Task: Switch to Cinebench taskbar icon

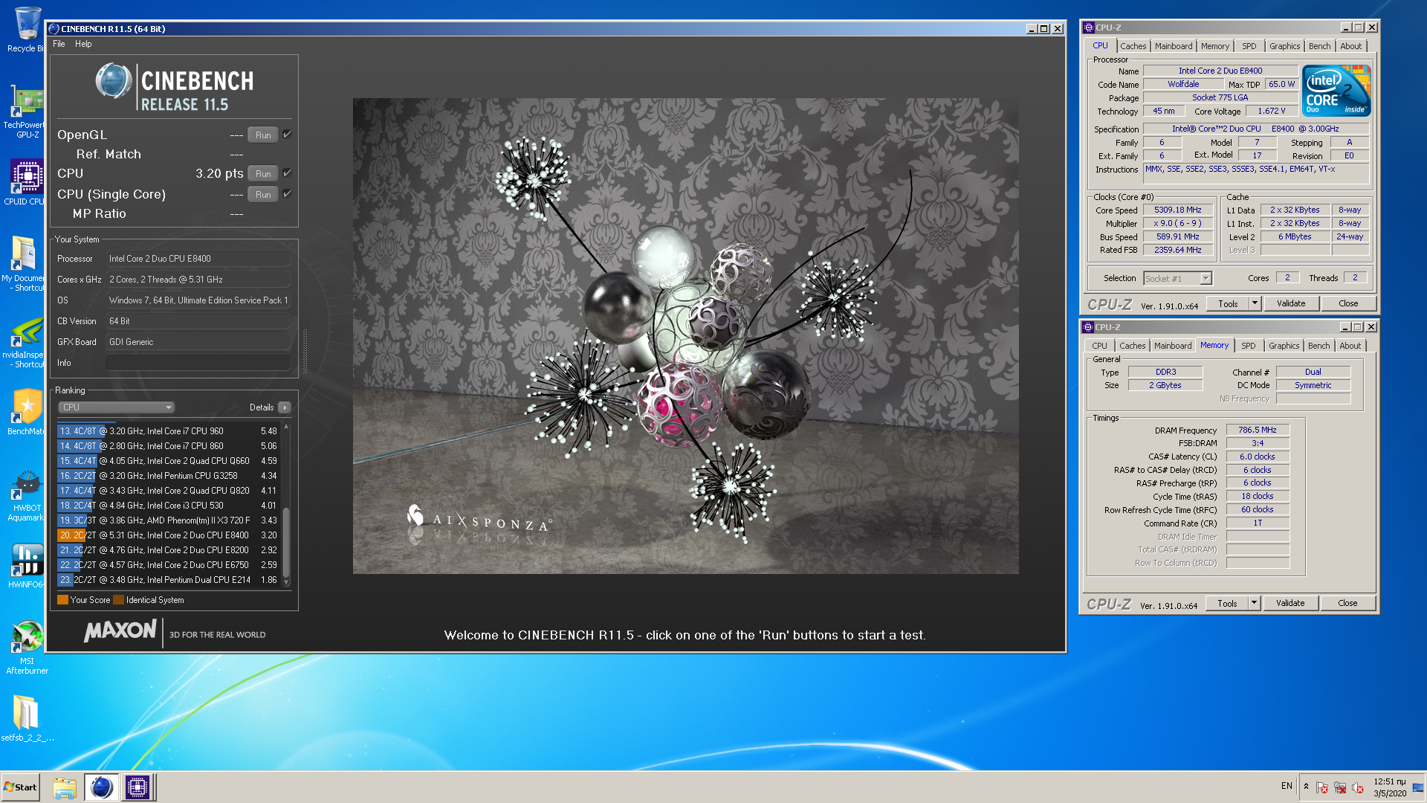Action: [x=101, y=787]
